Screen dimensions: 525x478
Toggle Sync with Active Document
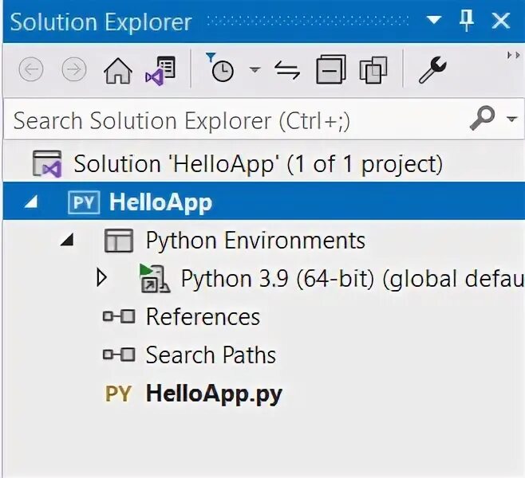point(286,71)
